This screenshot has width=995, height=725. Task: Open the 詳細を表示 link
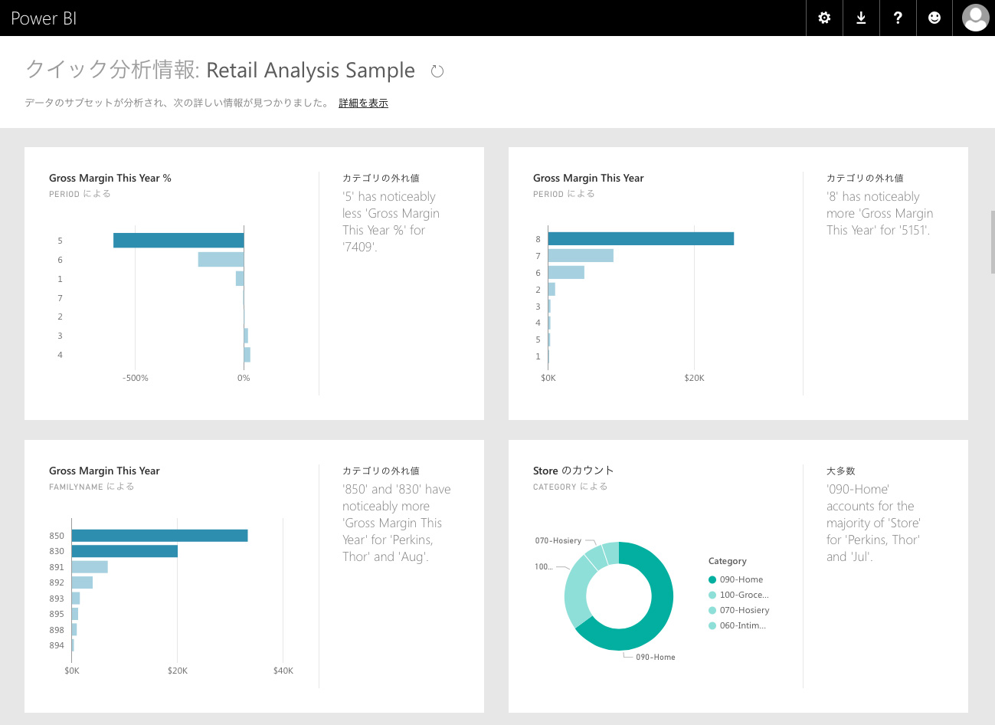(x=363, y=103)
